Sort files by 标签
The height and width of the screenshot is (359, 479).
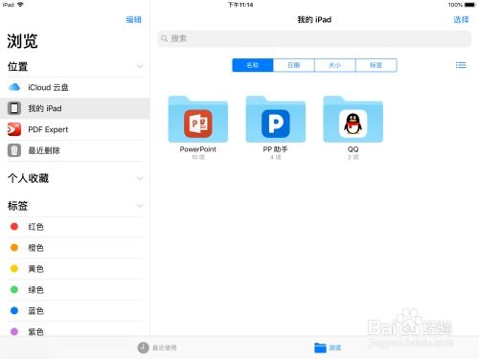(x=376, y=65)
